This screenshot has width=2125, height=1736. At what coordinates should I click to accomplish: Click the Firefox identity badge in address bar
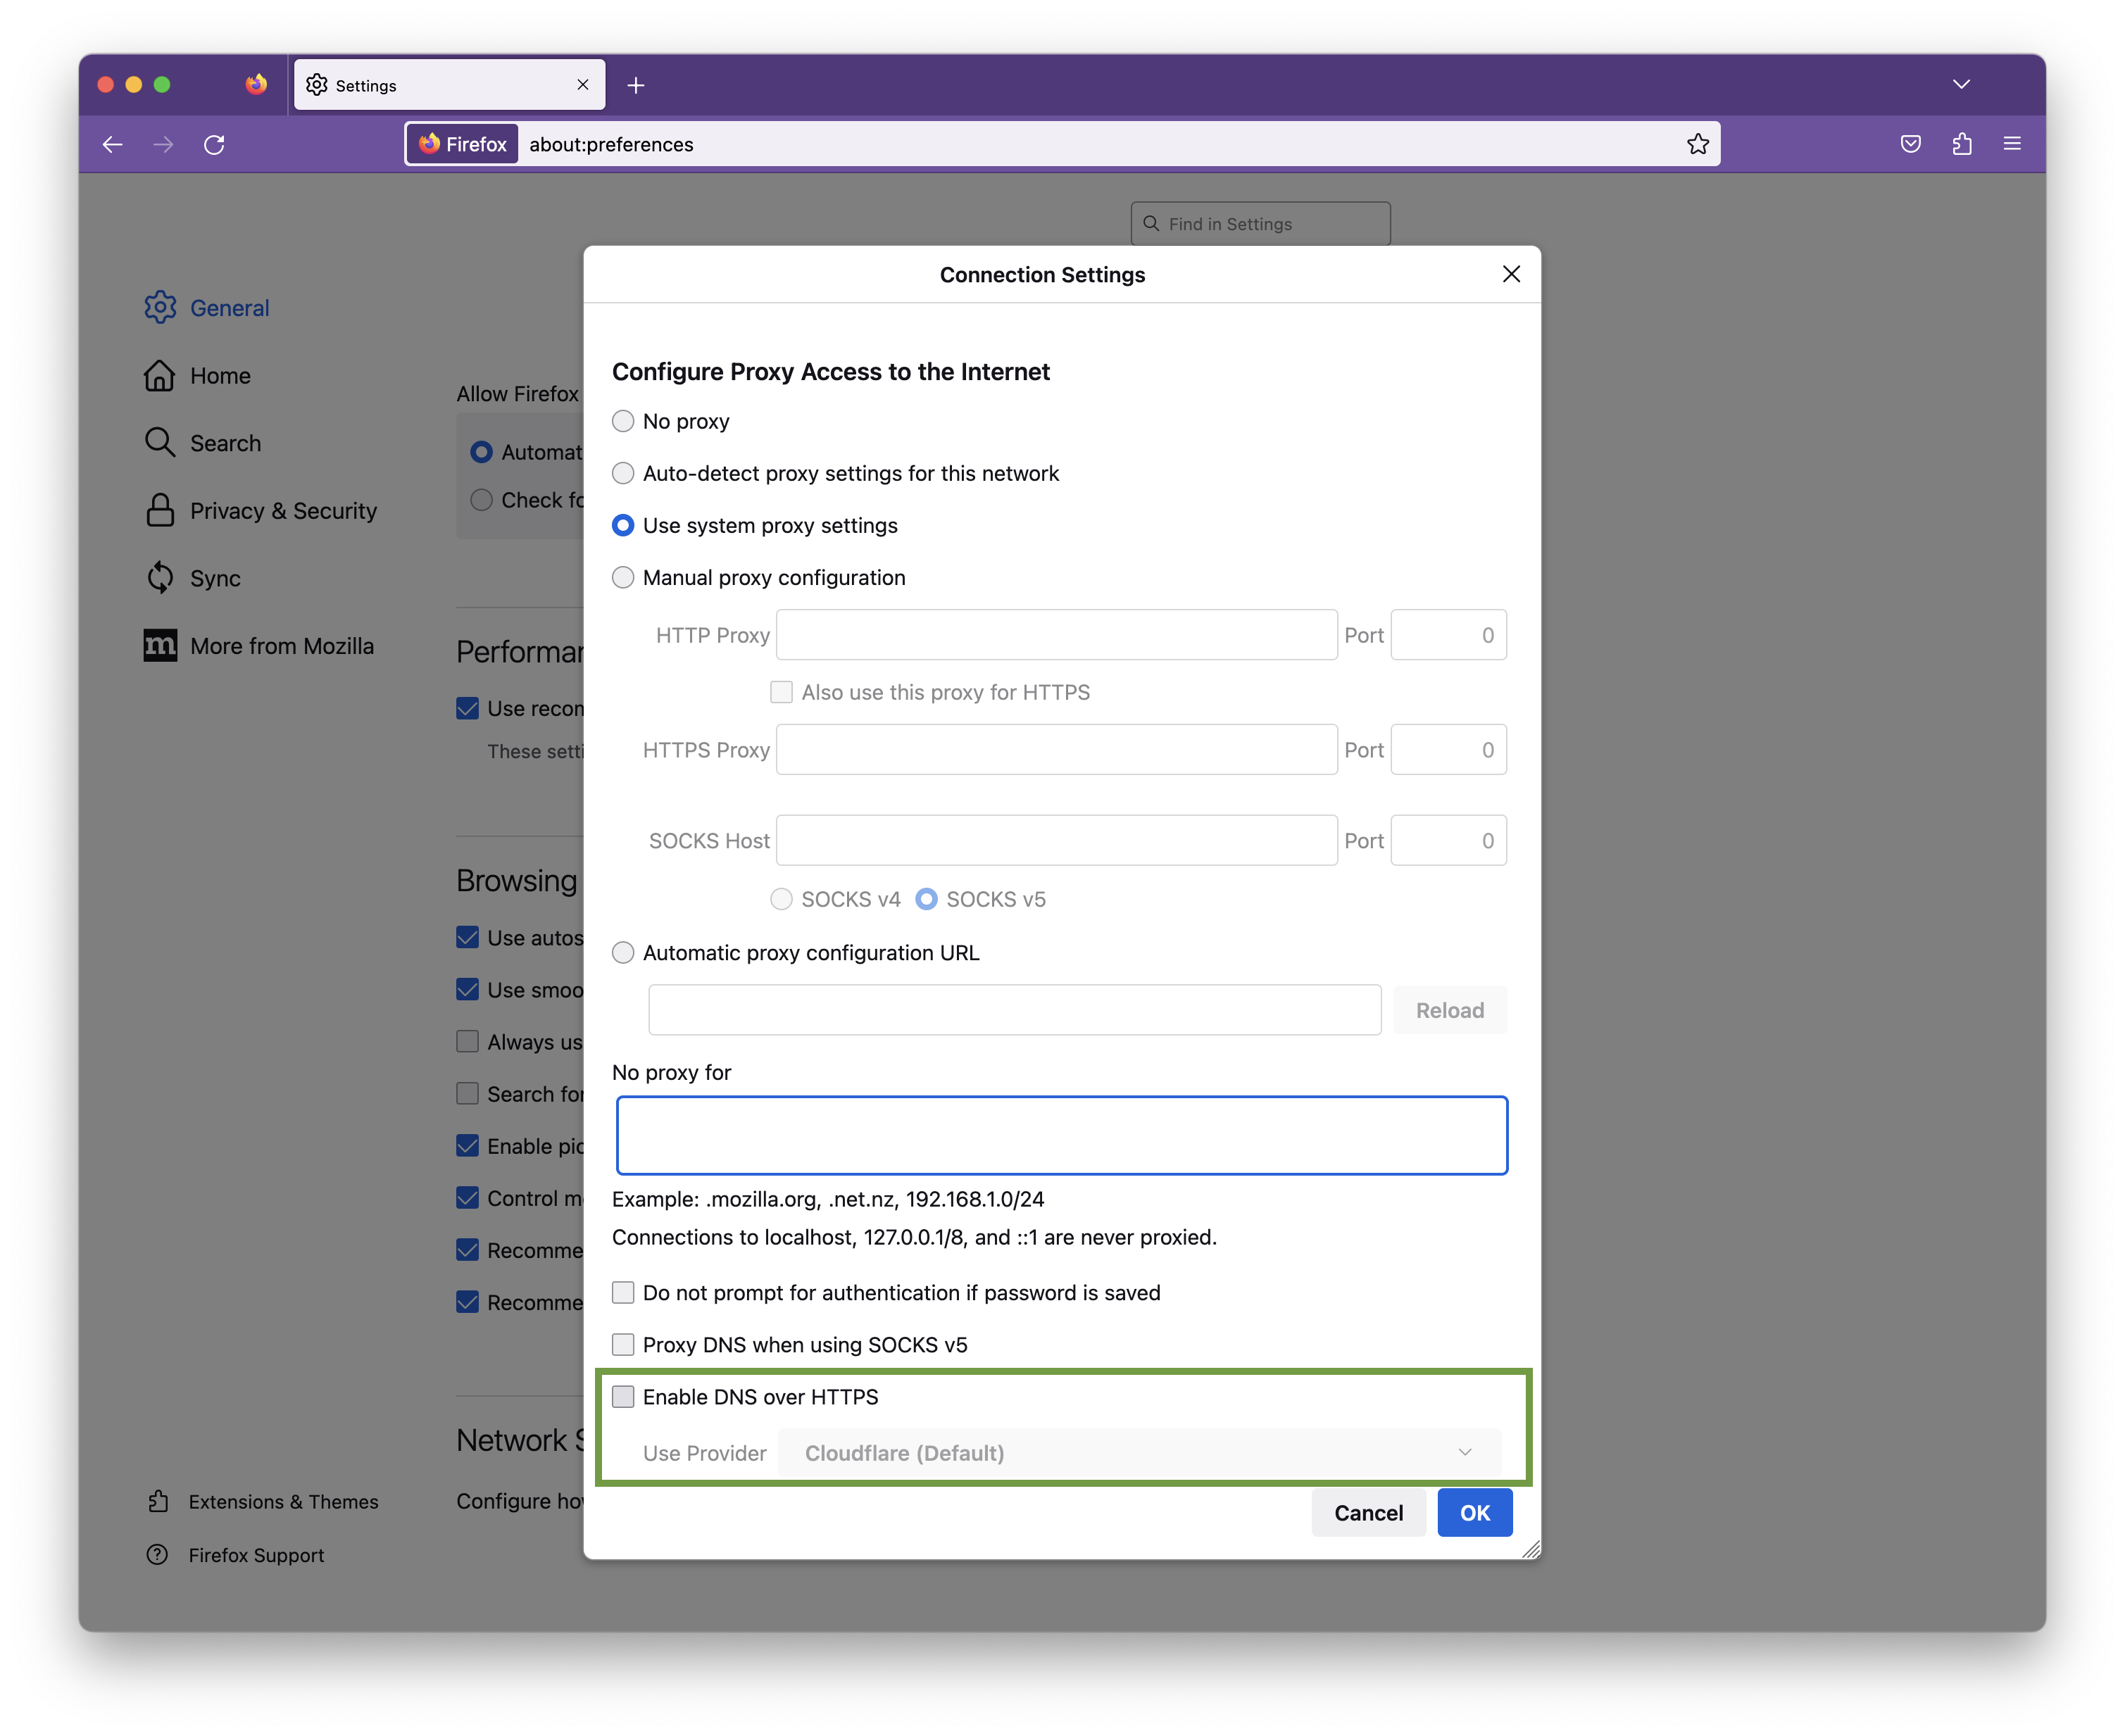pyautogui.click(x=463, y=144)
